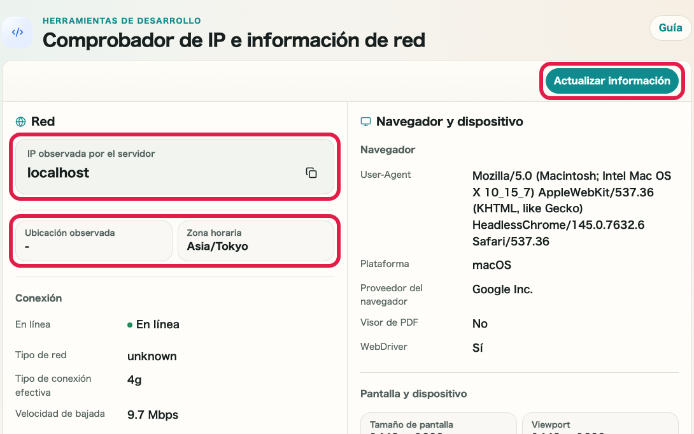Click the HERRAMIENTAS DE DESARROLLO breadcrumb

[x=122, y=21]
